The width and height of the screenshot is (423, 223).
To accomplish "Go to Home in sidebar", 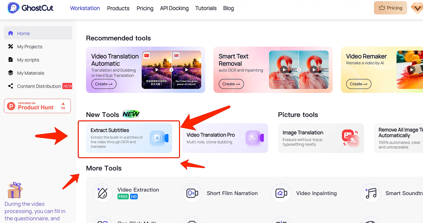I will (38, 33).
